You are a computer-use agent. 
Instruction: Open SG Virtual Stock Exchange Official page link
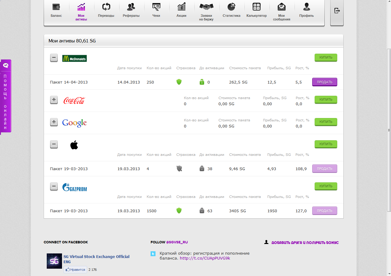tap(97, 259)
